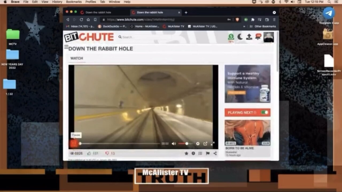
Task: Open a new browser tab with plus
Action: (x=186, y=12)
